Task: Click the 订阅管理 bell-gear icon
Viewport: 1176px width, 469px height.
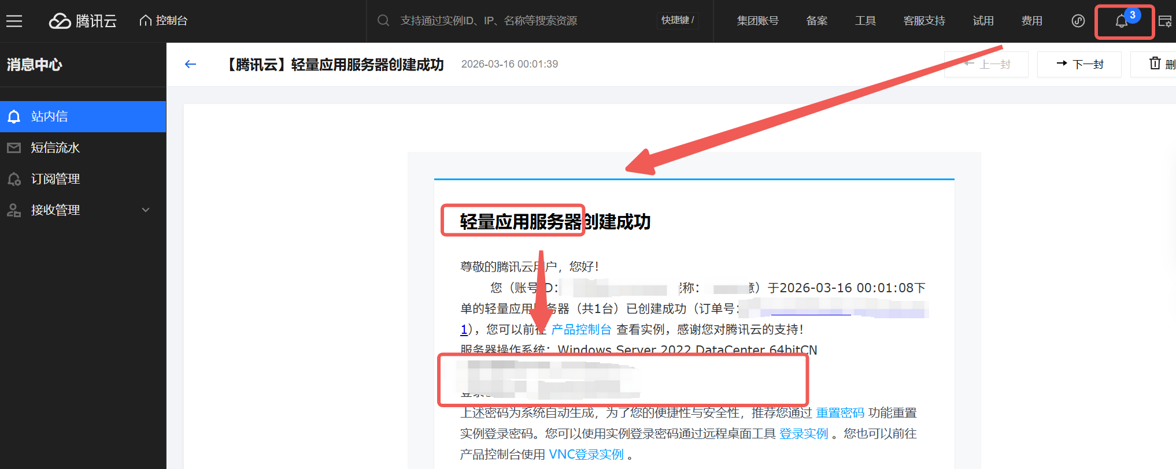Action: pos(14,179)
